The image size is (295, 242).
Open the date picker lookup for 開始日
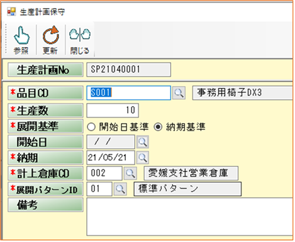click(143, 142)
